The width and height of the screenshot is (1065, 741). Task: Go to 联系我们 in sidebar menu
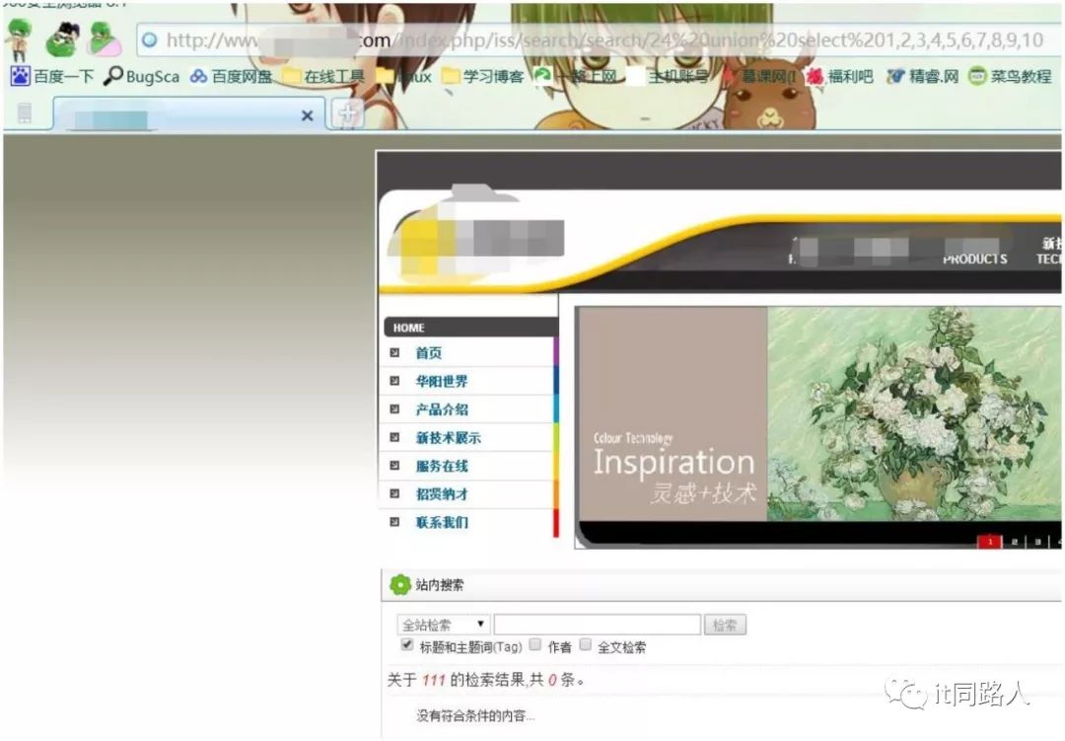point(442,522)
